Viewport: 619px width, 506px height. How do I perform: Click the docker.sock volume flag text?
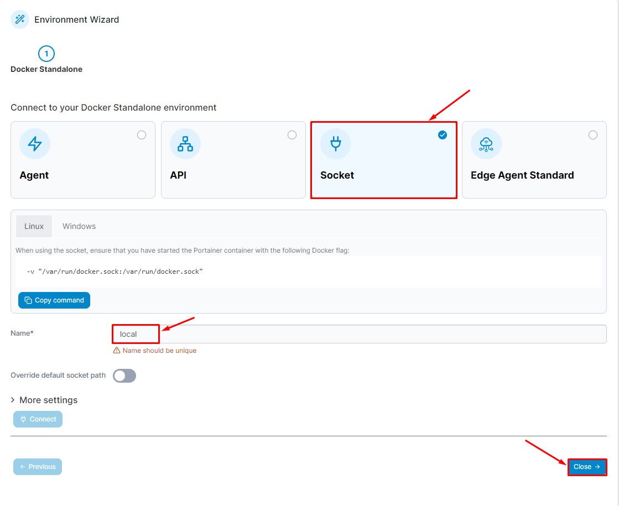coord(115,272)
